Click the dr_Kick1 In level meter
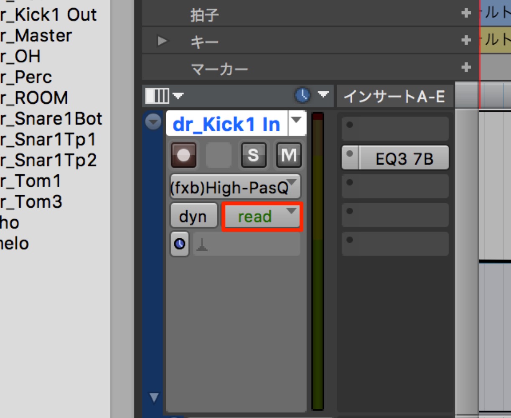Screen dimensions: 511x418 click(x=318, y=261)
